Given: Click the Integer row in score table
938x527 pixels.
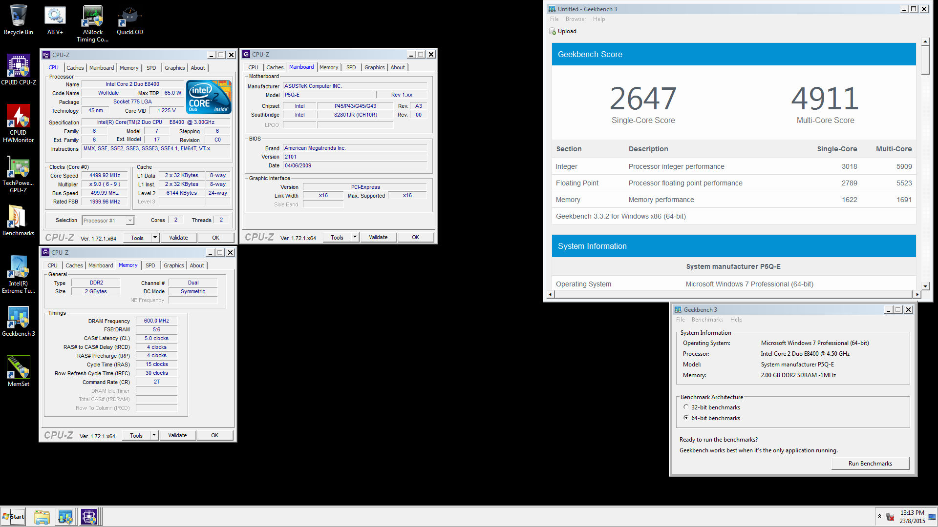Looking at the screenshot, I should 734,166.
